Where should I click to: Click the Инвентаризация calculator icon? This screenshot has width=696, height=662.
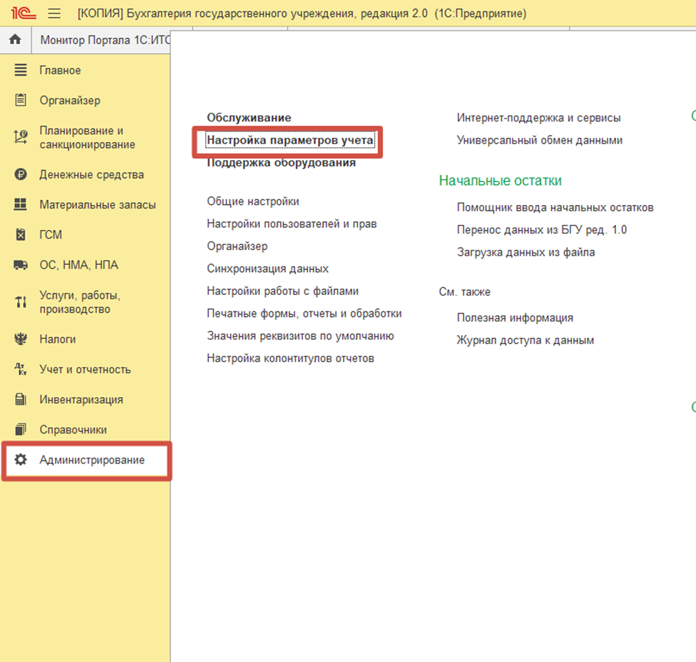coord(21,399)
